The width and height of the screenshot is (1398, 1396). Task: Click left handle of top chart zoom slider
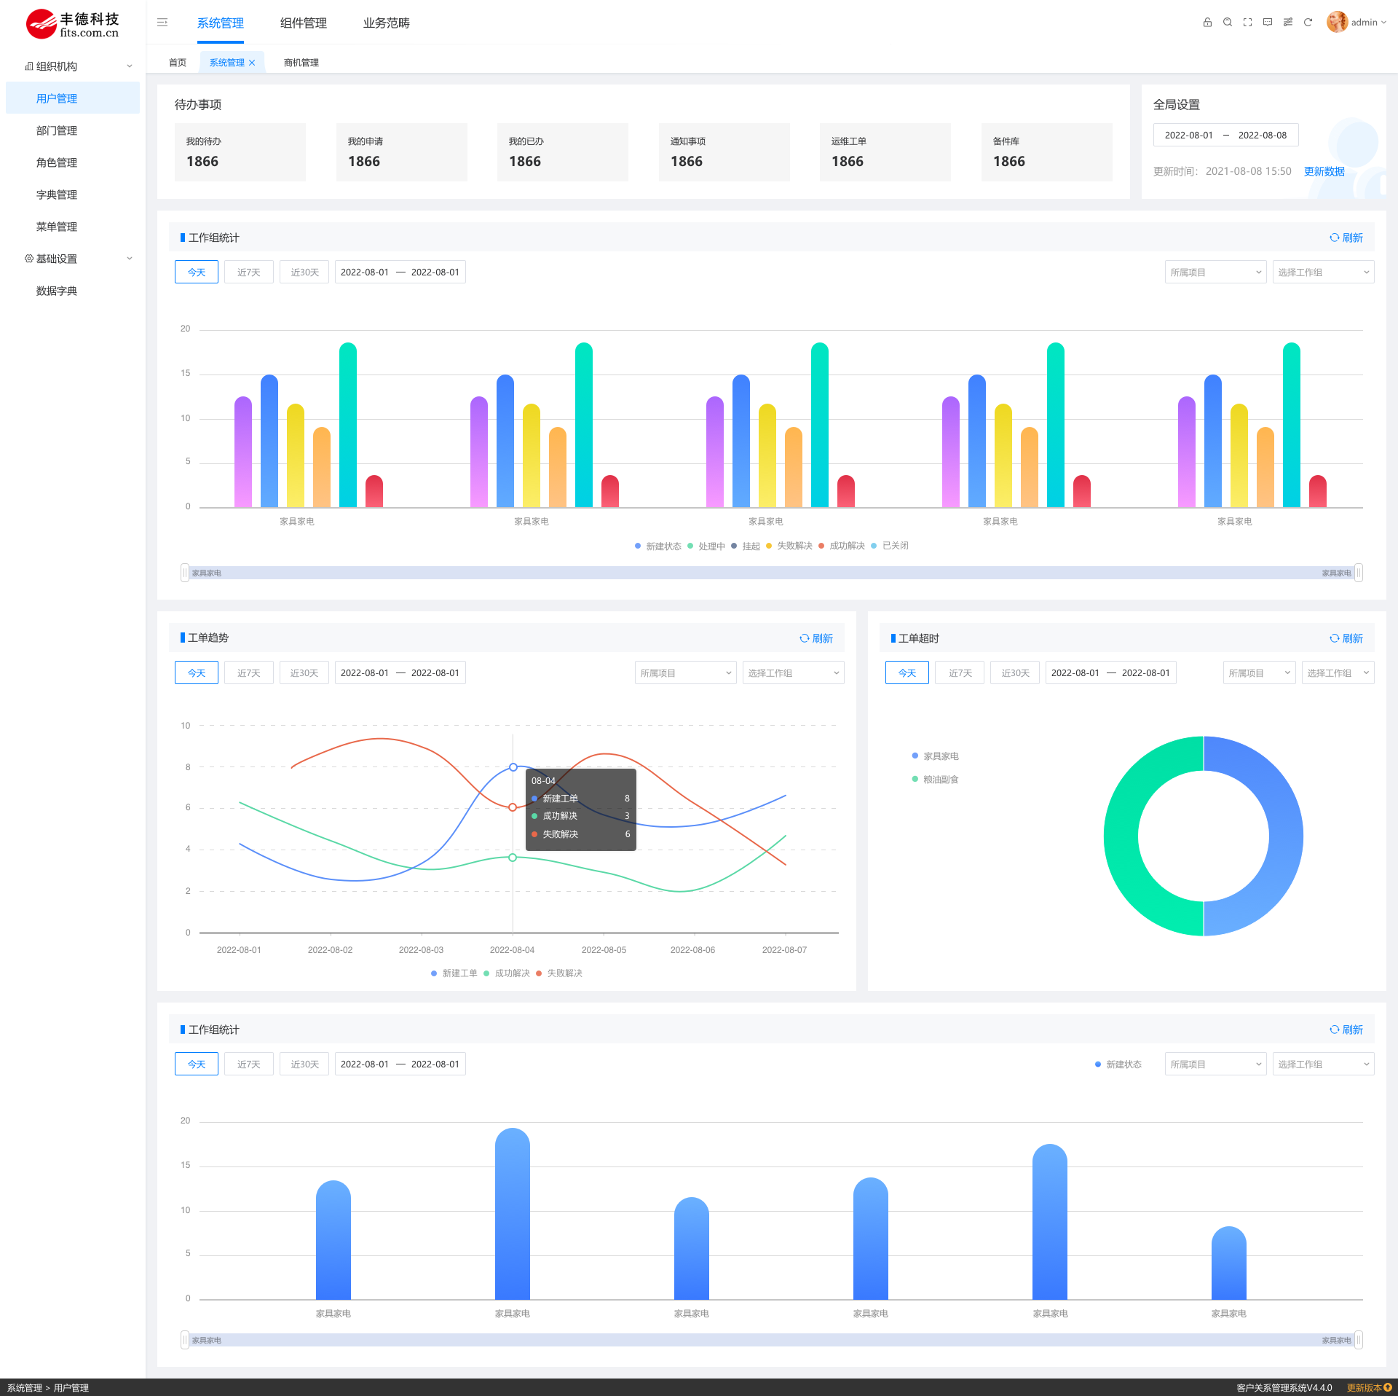coord(185,573)
